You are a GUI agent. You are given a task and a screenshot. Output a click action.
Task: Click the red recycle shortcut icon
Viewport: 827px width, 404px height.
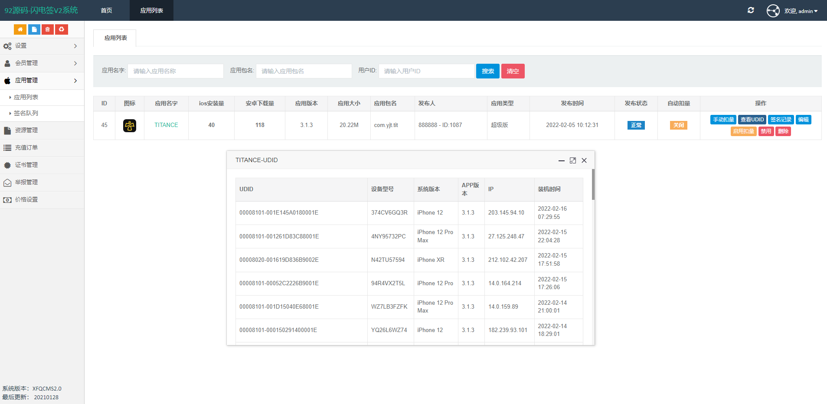coord(62,29)
